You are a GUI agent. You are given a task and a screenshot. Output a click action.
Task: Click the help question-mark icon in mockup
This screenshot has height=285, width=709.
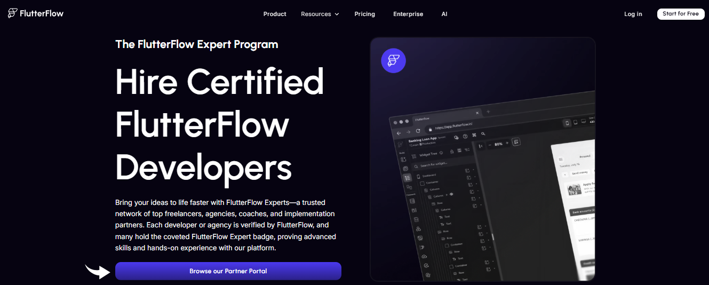[x=465, y=136]
